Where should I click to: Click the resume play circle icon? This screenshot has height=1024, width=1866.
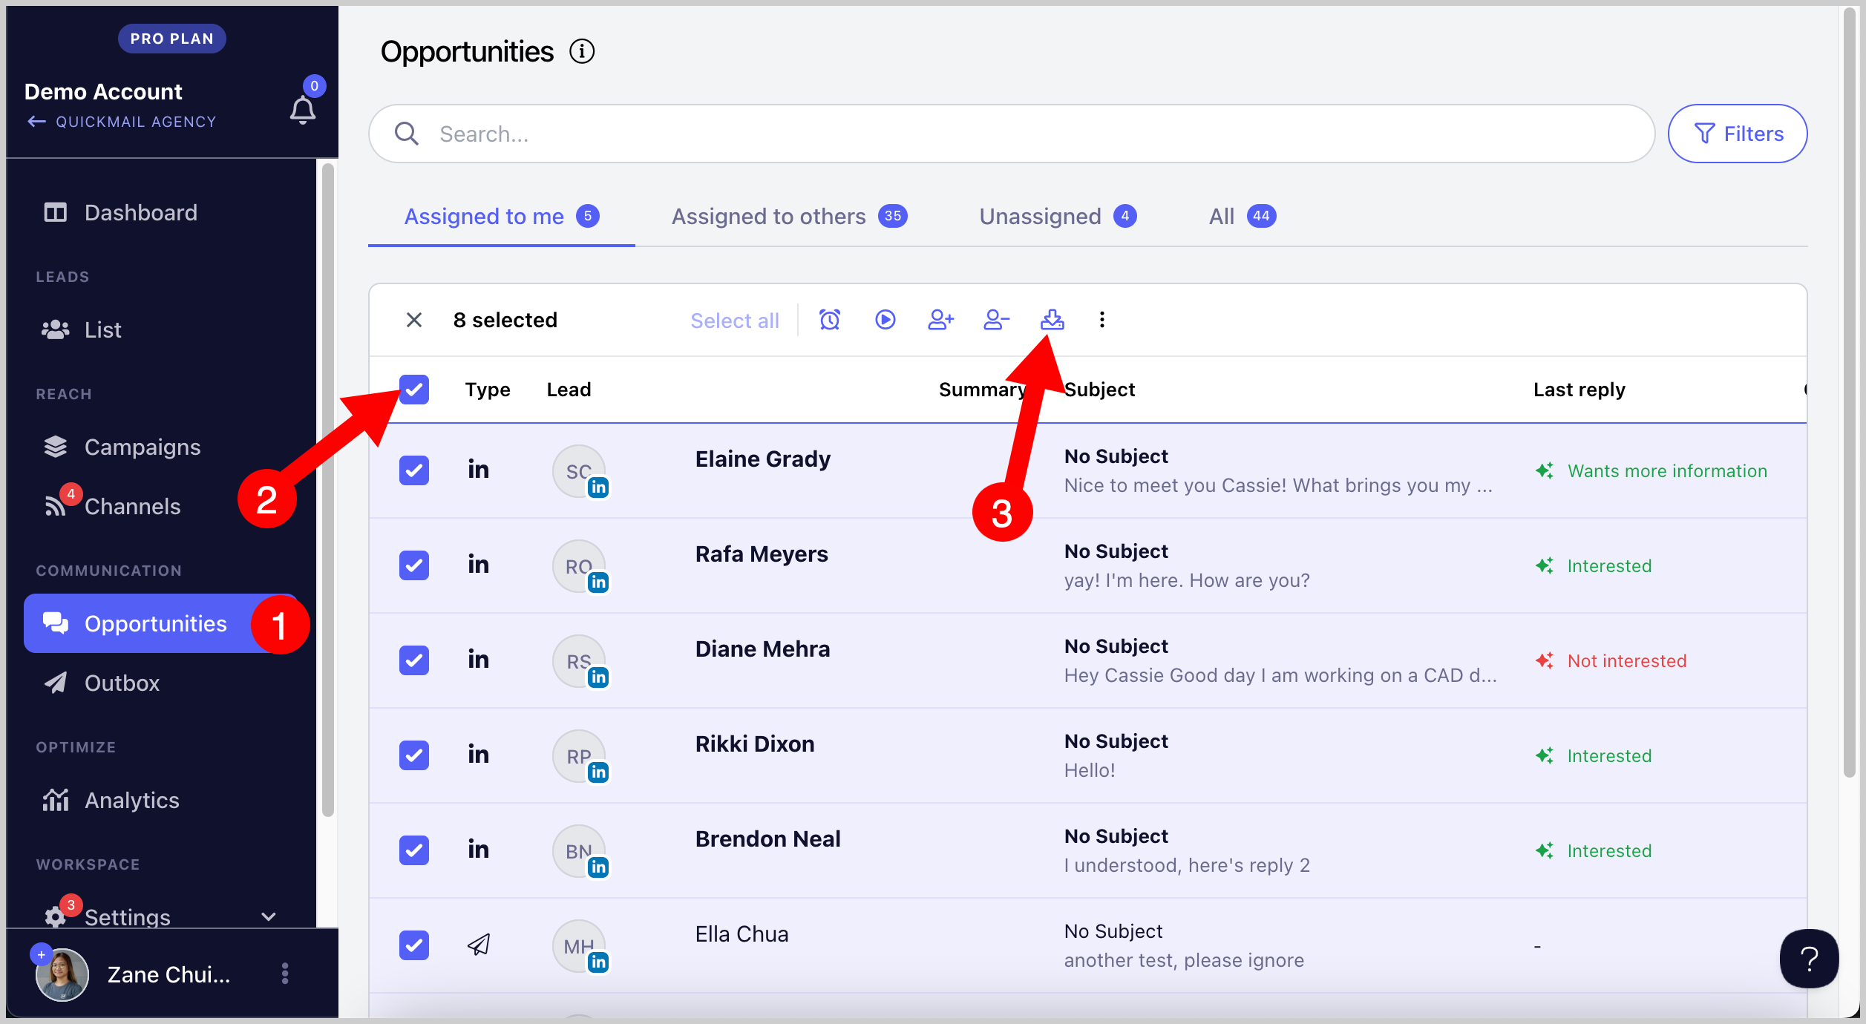885,320
